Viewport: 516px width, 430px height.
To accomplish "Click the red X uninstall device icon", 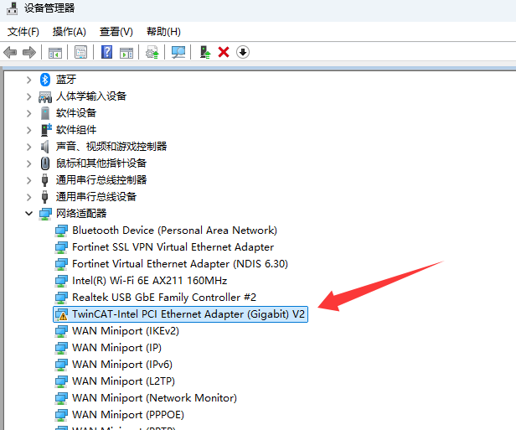I will point(224,52).
